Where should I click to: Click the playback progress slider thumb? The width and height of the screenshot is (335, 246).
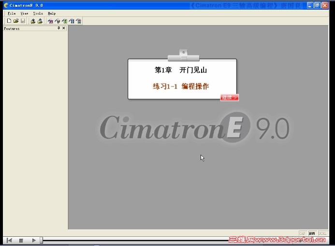click(41, 241)
